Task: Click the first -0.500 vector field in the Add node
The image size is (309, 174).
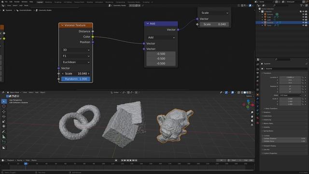Action: tap(161, 54)
